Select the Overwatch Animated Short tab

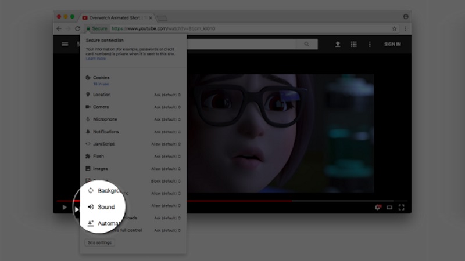[117, 18]
